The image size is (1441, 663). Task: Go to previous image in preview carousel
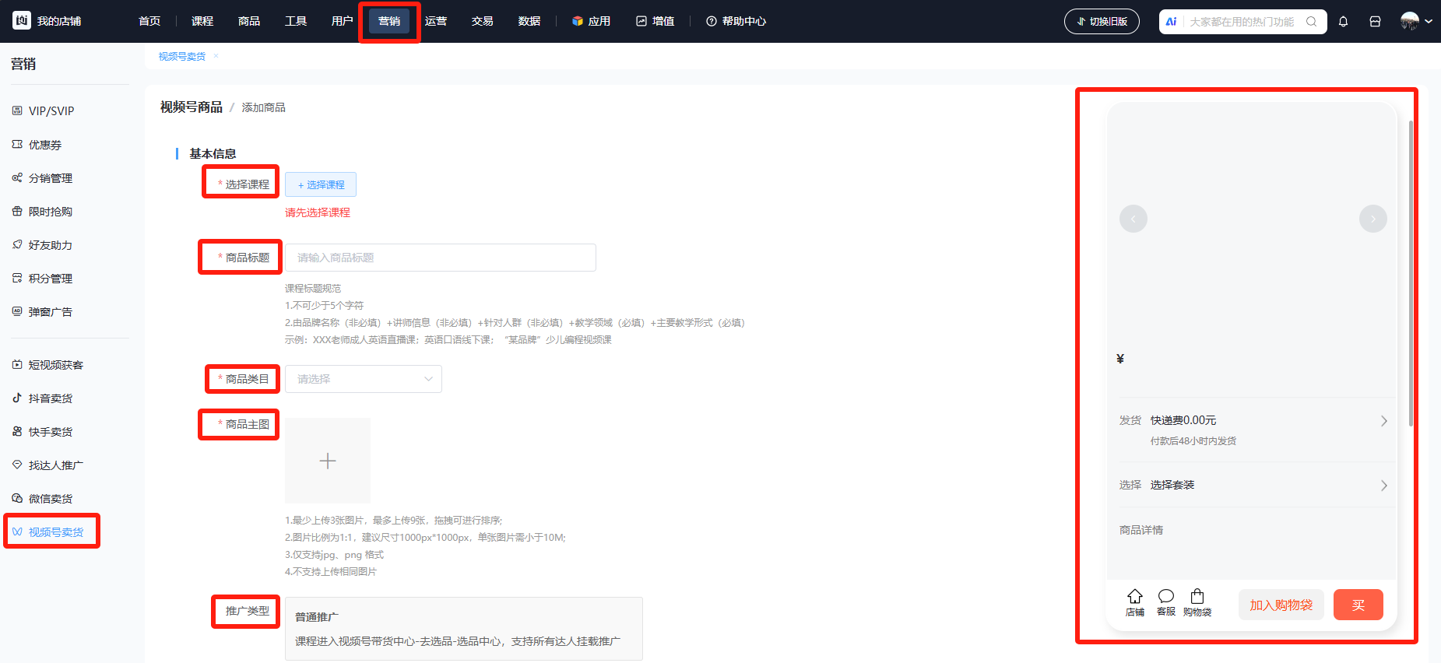click(x=1133, y=219)
